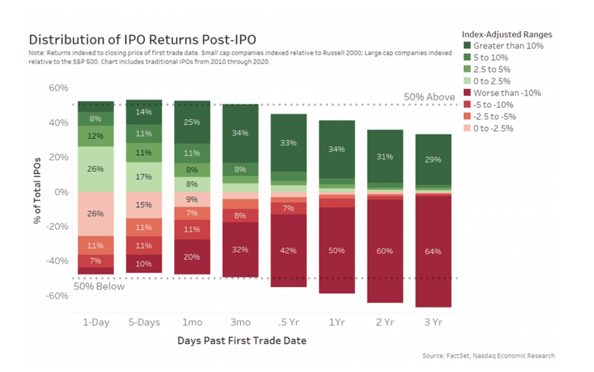Select the '-2.5 to -5%' legend swatch
The image size is (594, 372).
467,116
